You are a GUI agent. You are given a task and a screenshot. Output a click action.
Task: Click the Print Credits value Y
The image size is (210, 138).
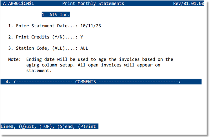coord(82,37)
